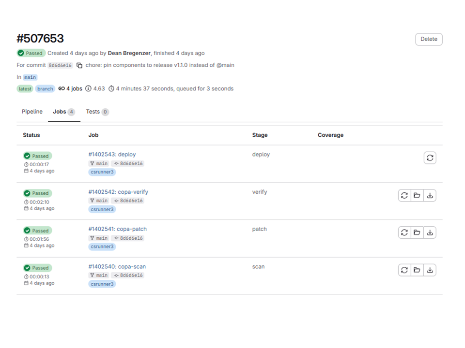This screenshot has height=348, width=465.
Task: Click the 00:01:56 duration of copa-patch
Action: (39, 239)
